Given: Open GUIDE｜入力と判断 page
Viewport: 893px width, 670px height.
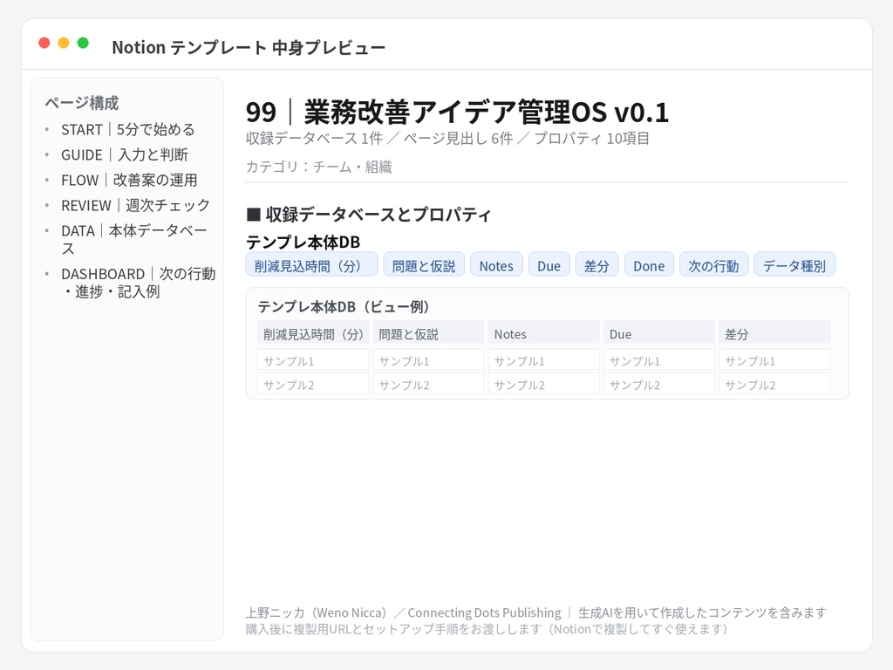Looking at the screenshot, I should (125, 155).
